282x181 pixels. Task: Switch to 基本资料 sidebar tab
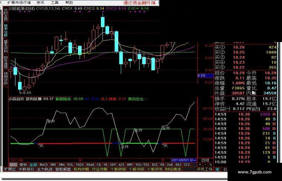[6, 46]
